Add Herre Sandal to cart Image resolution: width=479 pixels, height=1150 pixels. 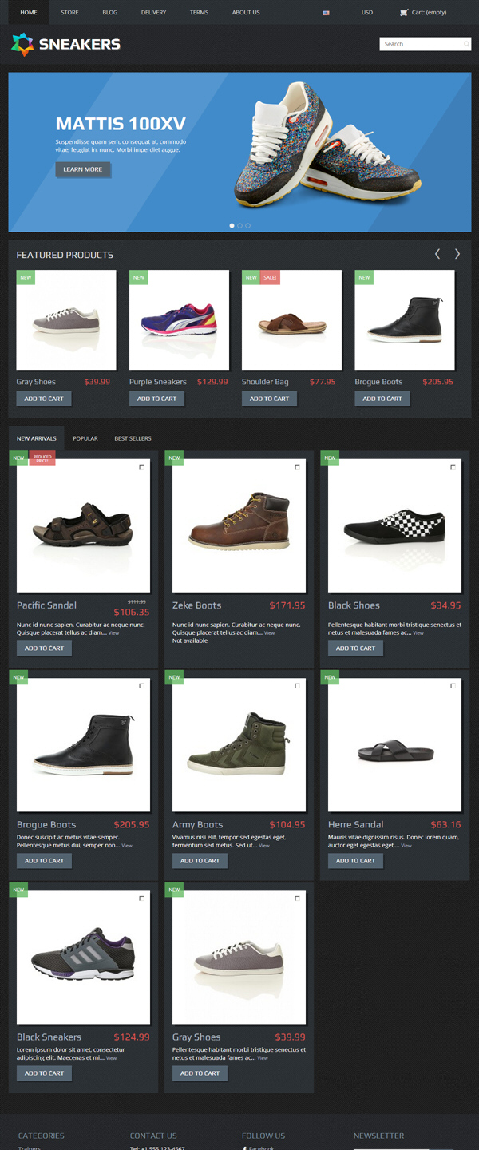click(x=355, y=861)
